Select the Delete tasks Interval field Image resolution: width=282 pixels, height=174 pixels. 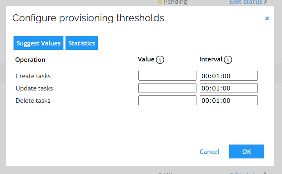[x=228, y=100]
